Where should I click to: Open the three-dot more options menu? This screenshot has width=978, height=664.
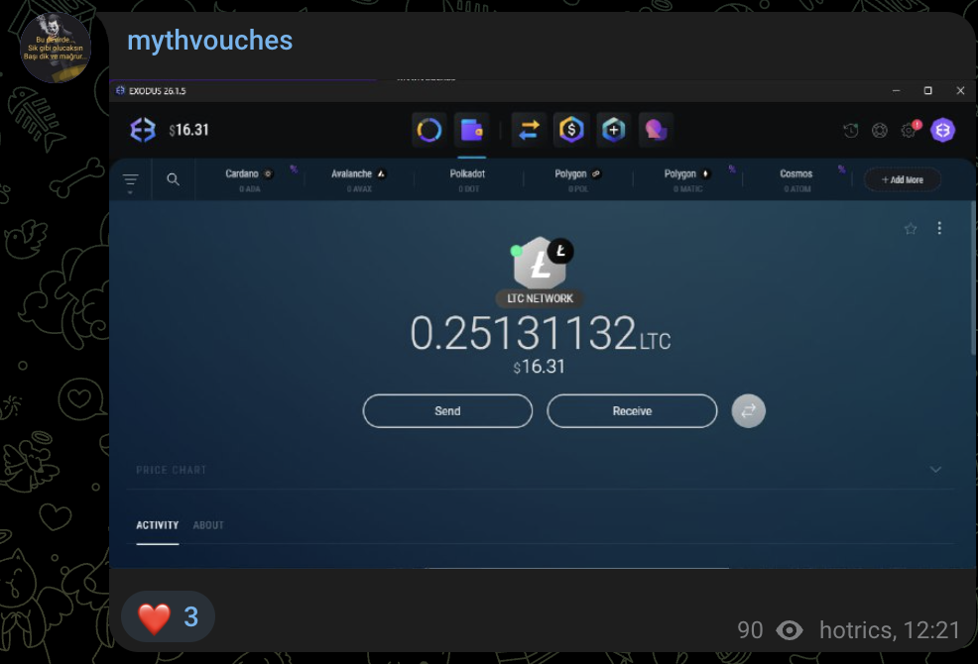click(x=939, y=228)
